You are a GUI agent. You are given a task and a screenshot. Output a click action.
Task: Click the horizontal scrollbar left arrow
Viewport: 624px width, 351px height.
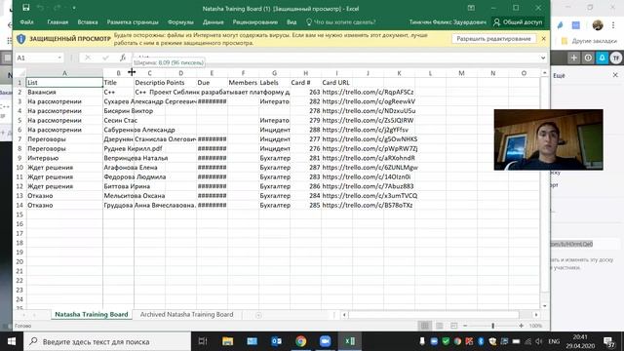pos(344,315)
